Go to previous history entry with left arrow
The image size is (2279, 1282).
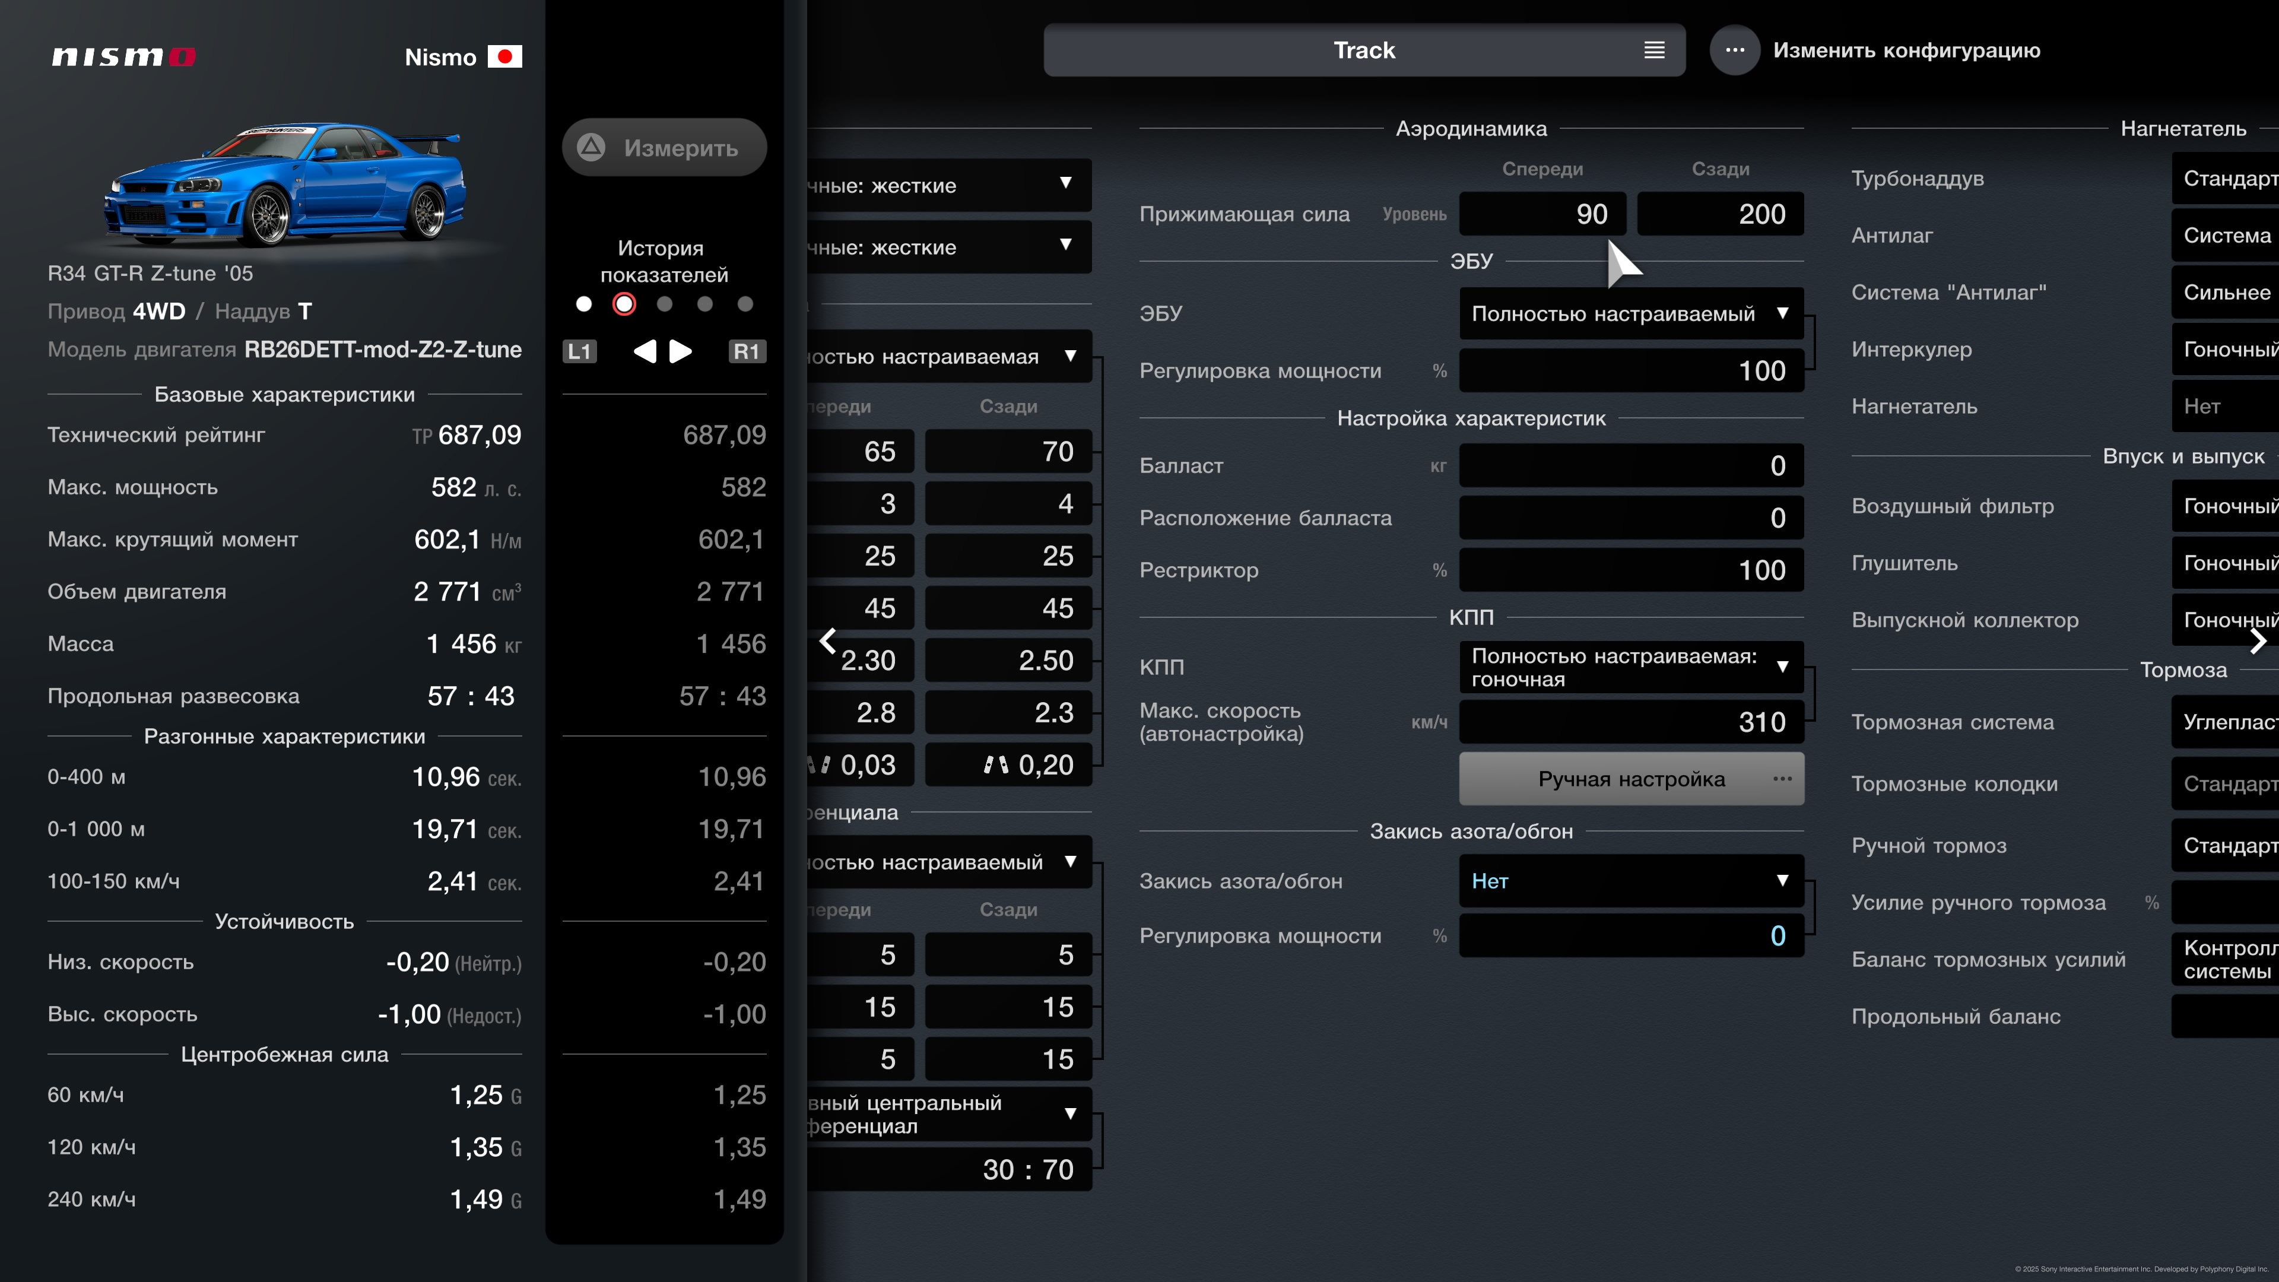(645, 351)
